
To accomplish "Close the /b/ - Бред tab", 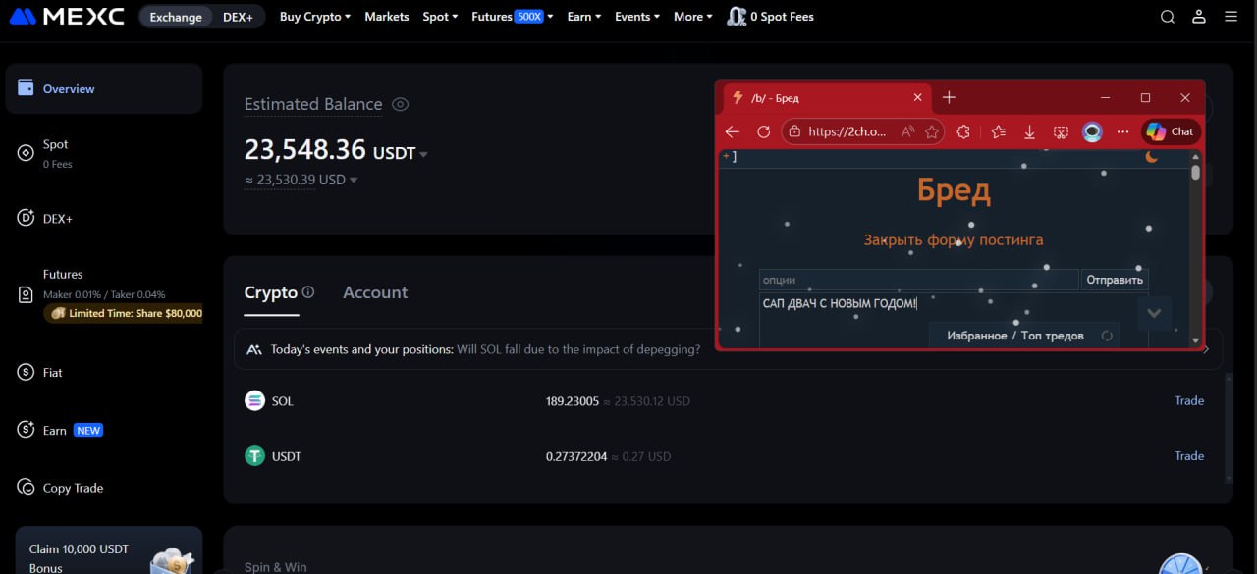I will tap(918, 98).
